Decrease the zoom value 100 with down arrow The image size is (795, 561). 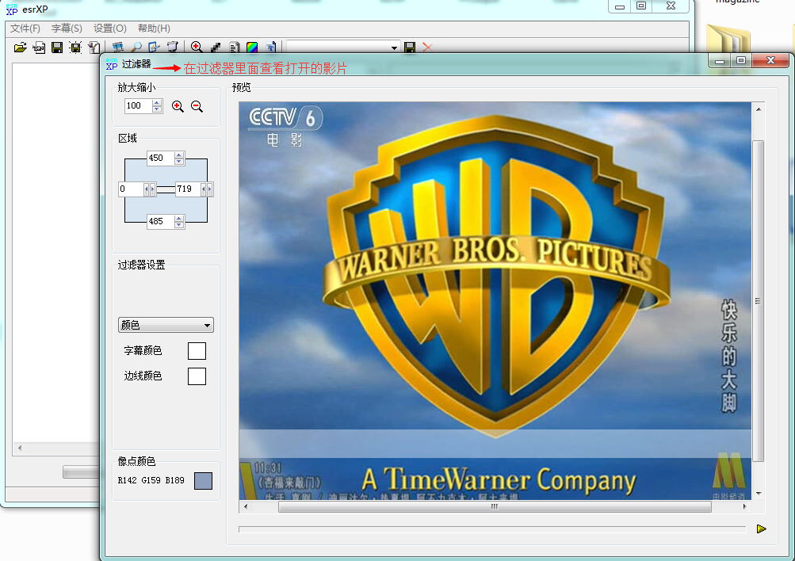pos(157,109)
